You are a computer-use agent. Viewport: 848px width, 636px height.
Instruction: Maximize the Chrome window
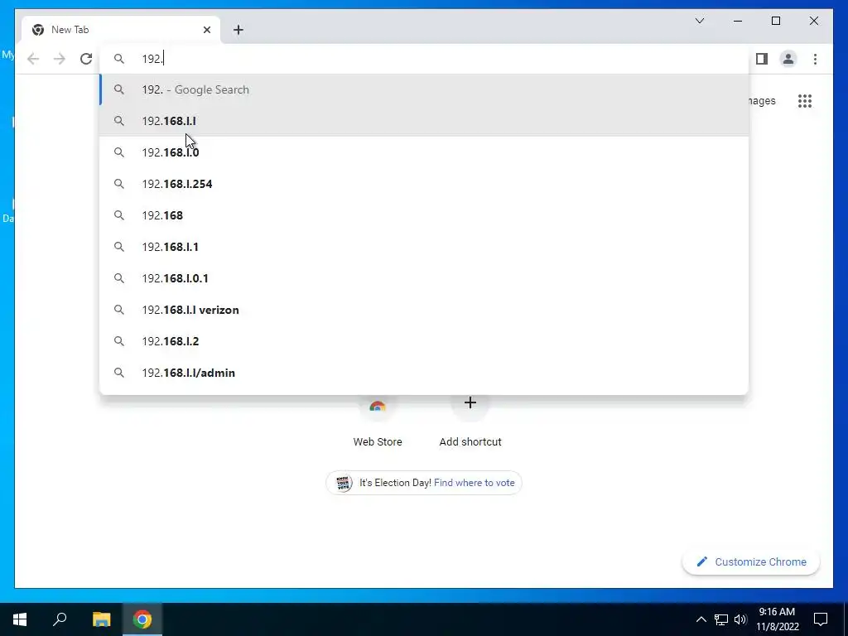[775, 21]
